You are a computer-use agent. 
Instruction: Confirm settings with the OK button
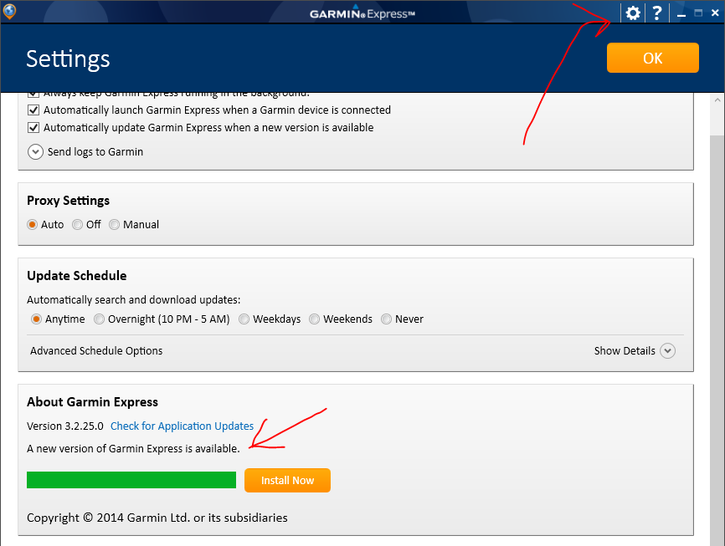[652, 58]
